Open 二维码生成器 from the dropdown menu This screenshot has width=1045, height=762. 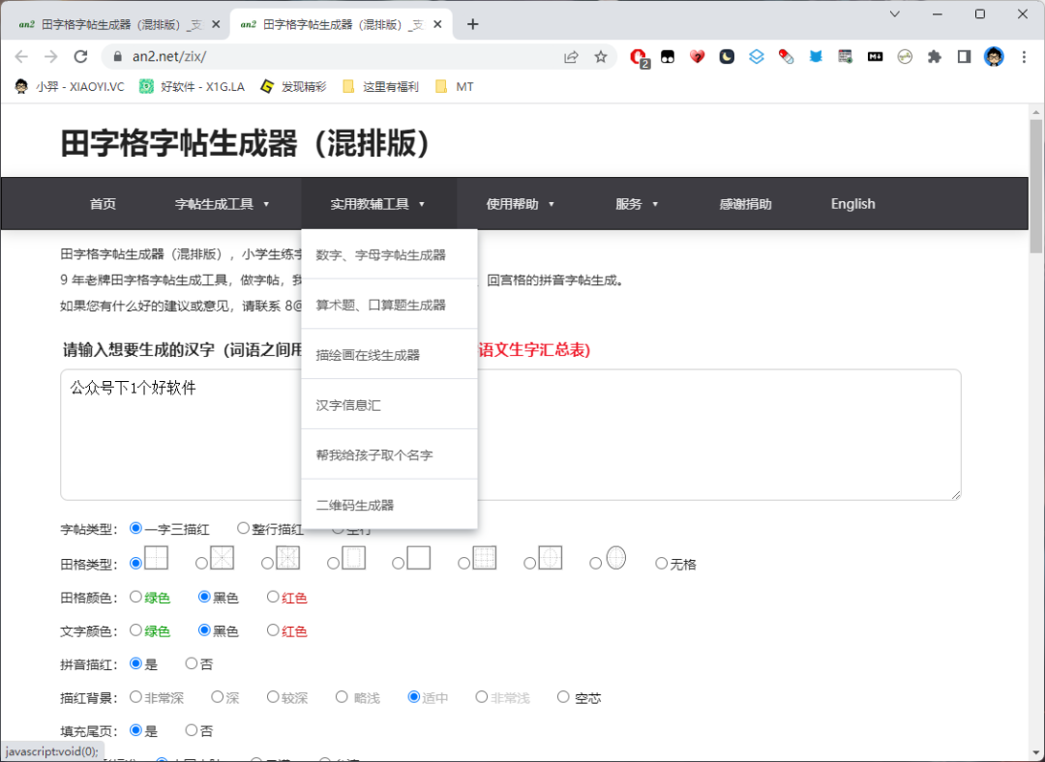[x=355, y=505]
